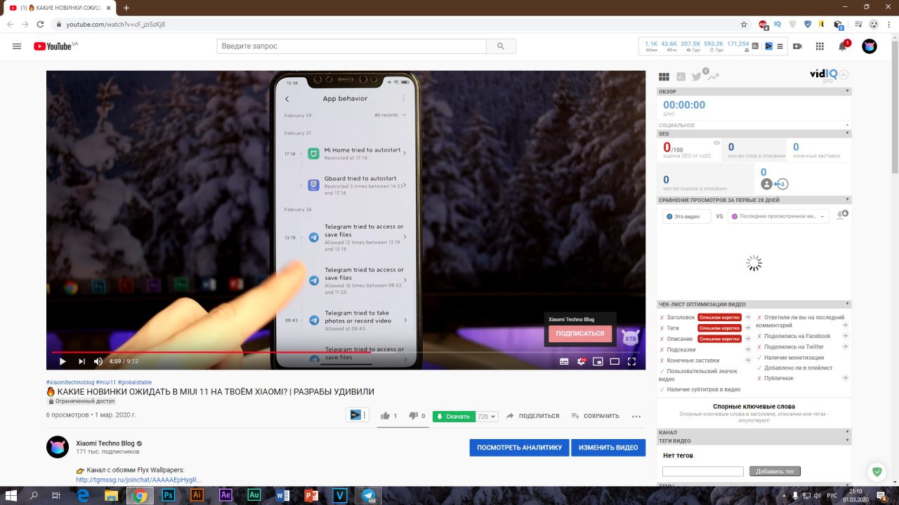Viewport: 899px width, 505px height.
Task: Open Chrome three-dot menu
Action: [889, 24]
